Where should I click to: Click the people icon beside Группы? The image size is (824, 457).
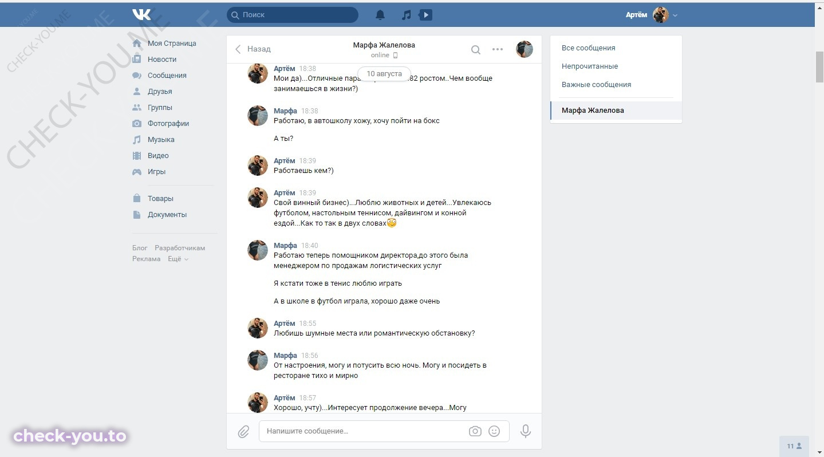[137, 108]
